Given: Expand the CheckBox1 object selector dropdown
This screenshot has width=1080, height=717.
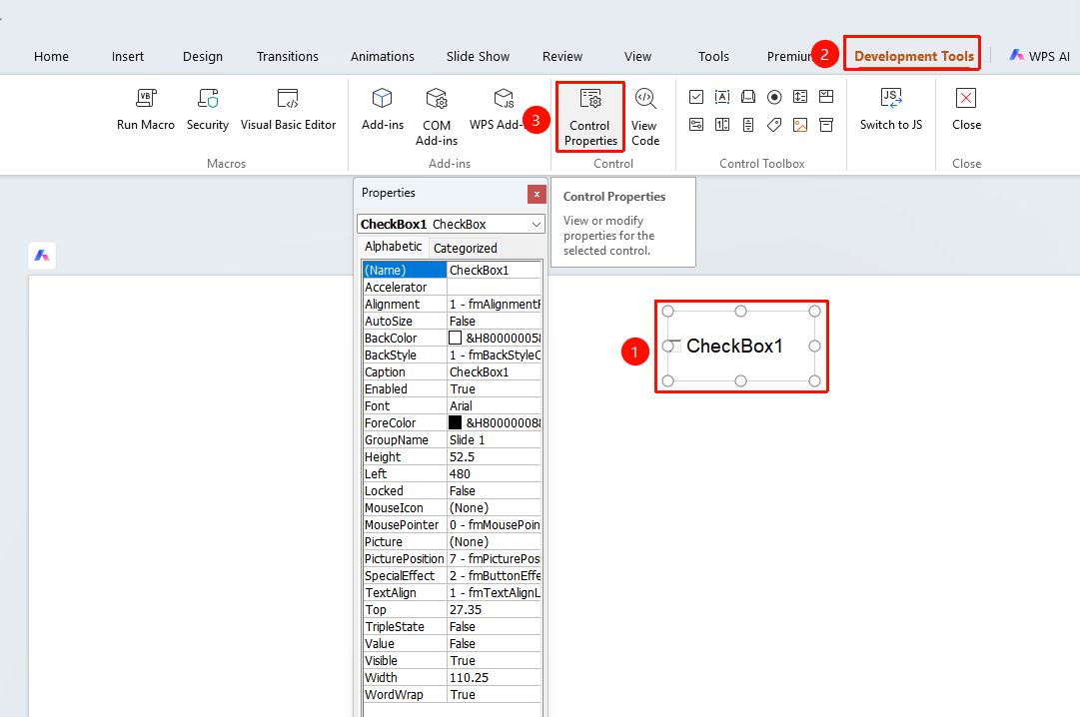Looking at the screenshot, I should [x=536, y=225].
